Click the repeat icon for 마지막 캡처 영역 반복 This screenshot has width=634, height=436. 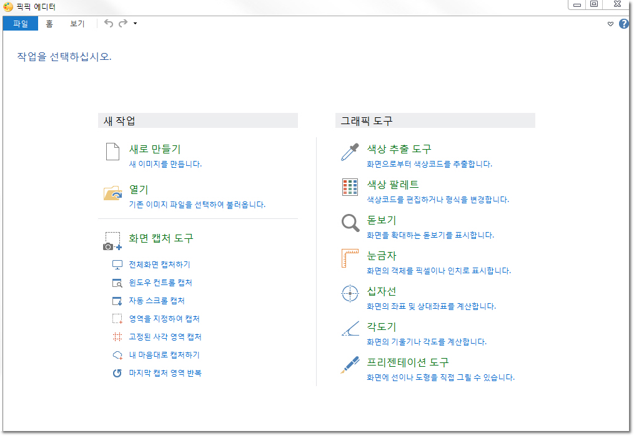[117, 373]
